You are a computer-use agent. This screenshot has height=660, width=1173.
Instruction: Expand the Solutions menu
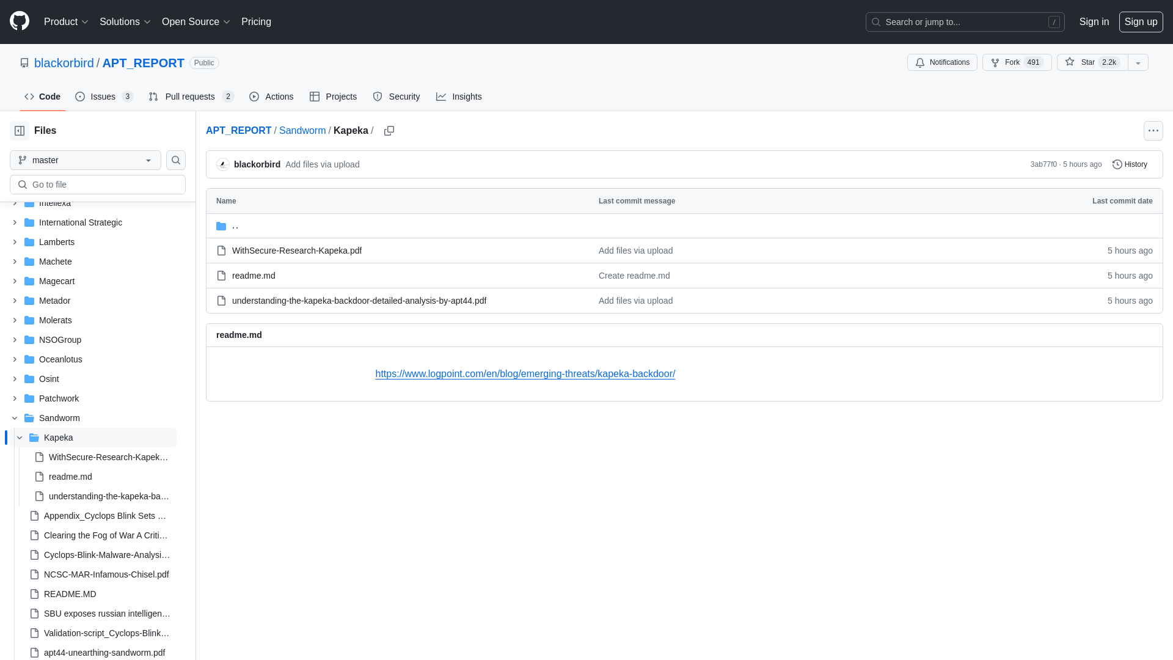125,22
